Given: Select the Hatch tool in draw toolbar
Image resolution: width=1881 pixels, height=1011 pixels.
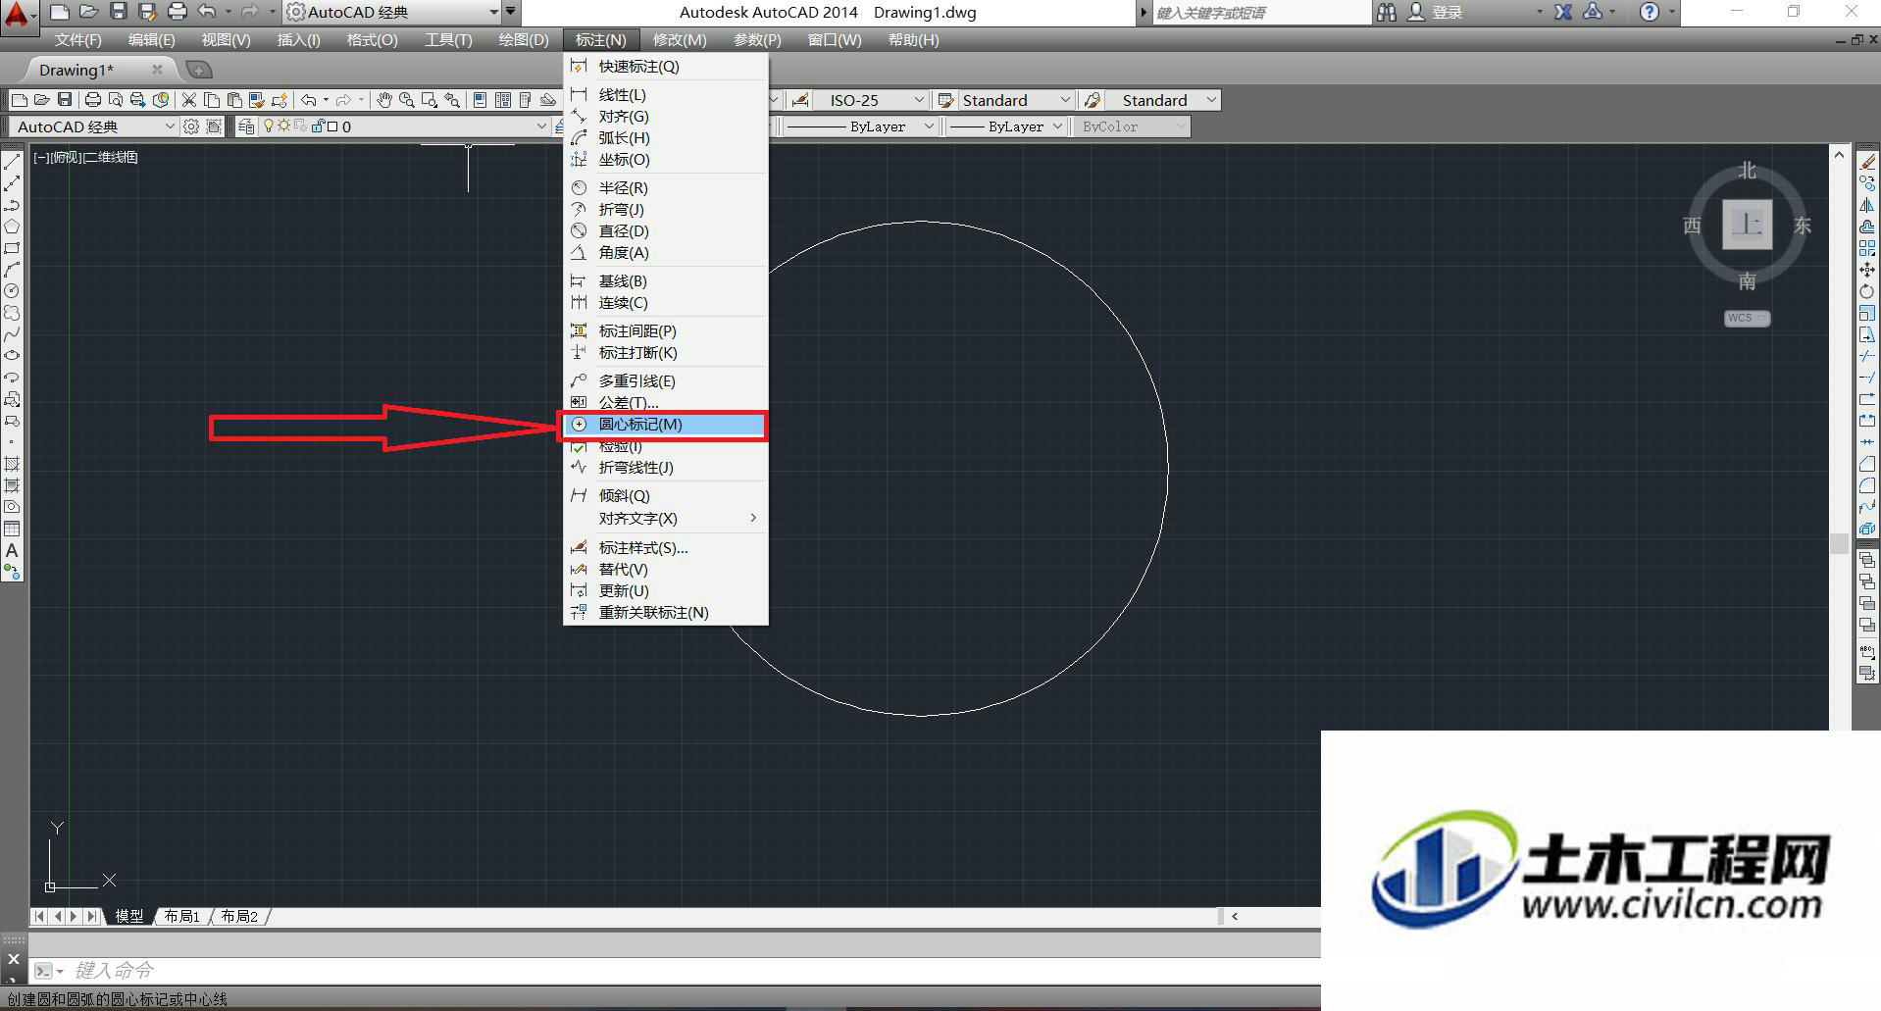Looking at the screenshot, I should tap(12, 464).
